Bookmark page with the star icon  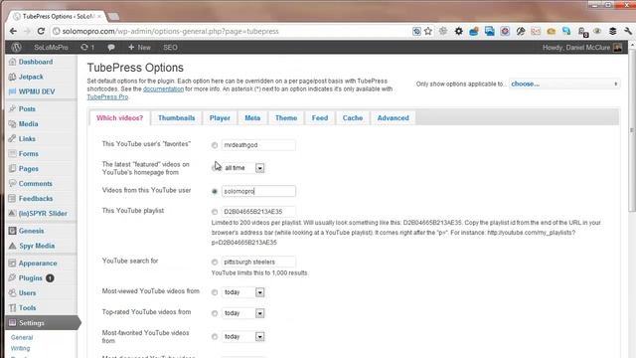(428, 31)
